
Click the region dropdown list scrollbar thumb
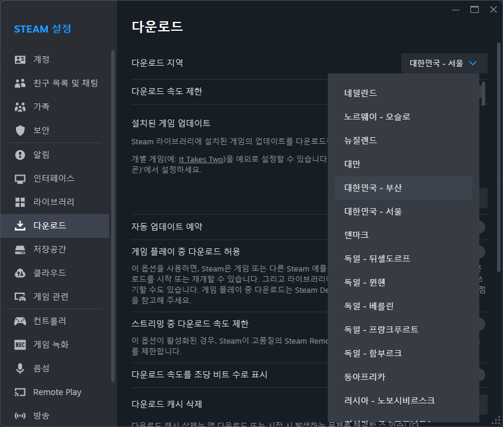[483, 93]
